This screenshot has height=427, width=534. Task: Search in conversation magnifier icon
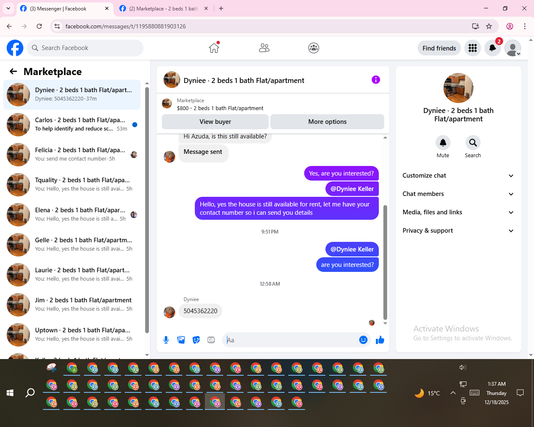(x=473, y=143)
